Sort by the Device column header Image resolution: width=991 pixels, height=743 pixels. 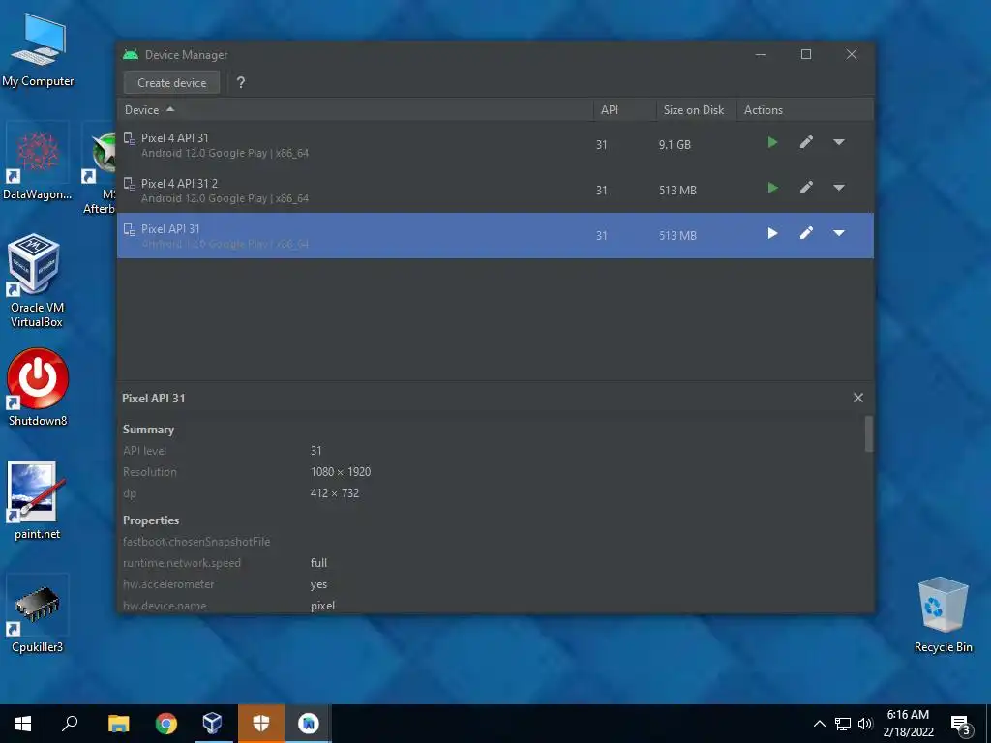click(x=355, y=110)
